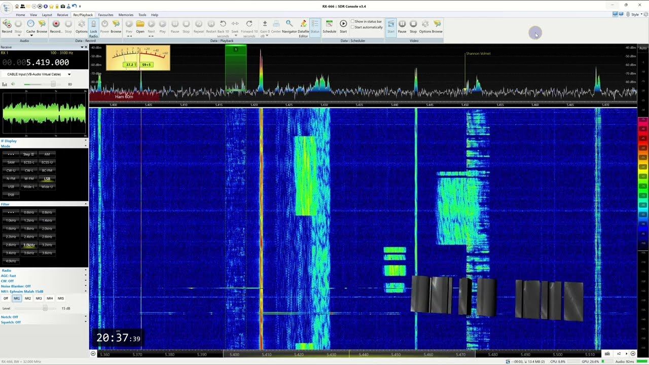649x365 pixels.
Task: Check the Start automatically option
Action: click(x=353, y=27)
